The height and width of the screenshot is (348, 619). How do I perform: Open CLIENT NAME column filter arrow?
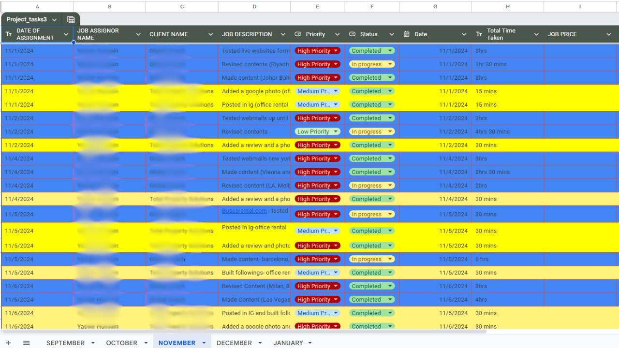pos(210,34)
